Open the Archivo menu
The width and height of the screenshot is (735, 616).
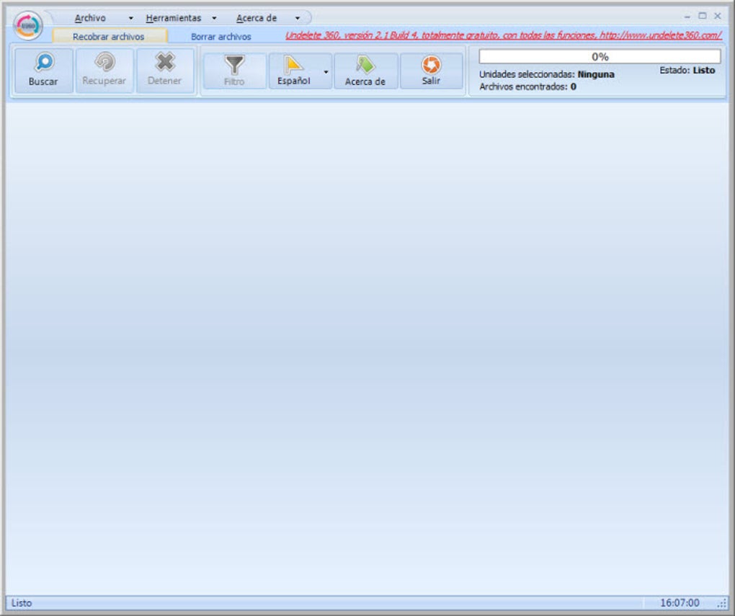click(90, 18)
